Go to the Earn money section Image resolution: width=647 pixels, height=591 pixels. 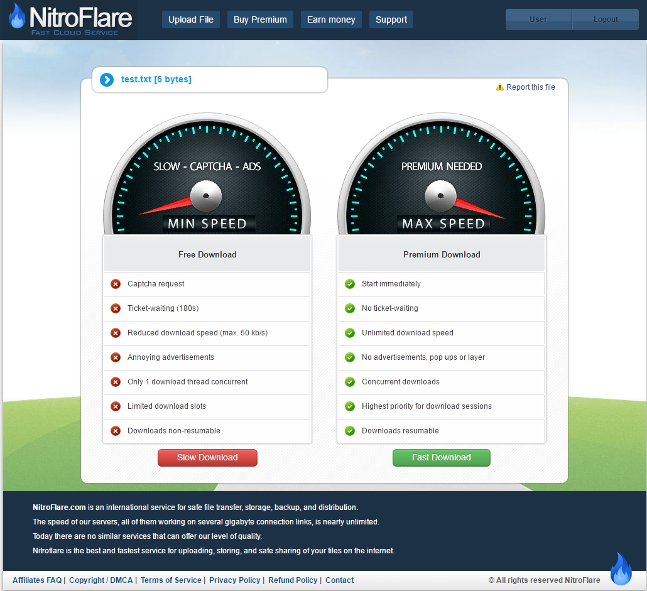pos(331,19)
